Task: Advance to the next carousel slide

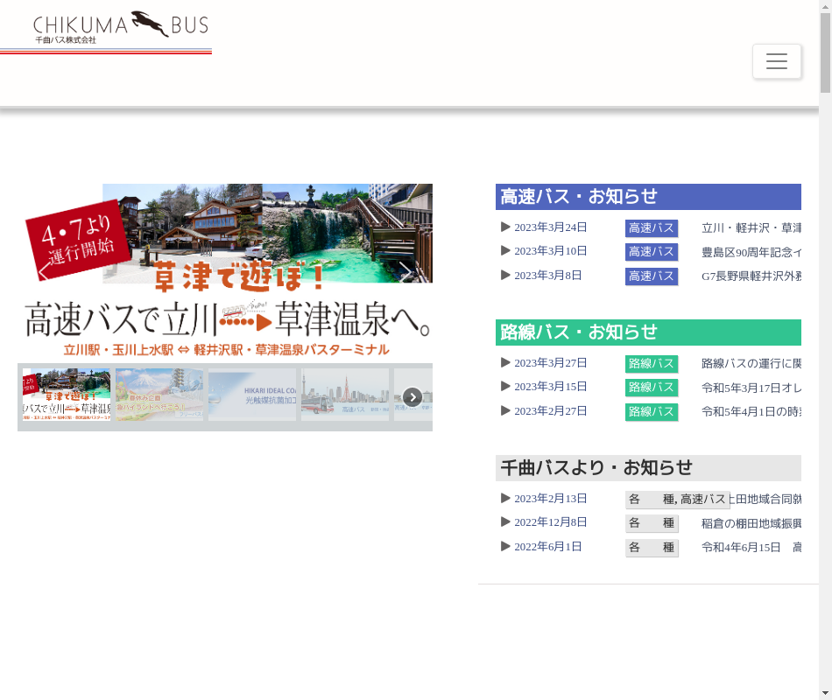Action: pos(405,271)
